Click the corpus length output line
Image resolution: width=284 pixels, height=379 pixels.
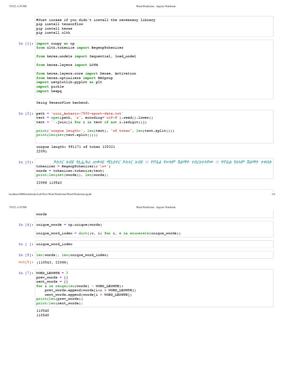point(75,147)
